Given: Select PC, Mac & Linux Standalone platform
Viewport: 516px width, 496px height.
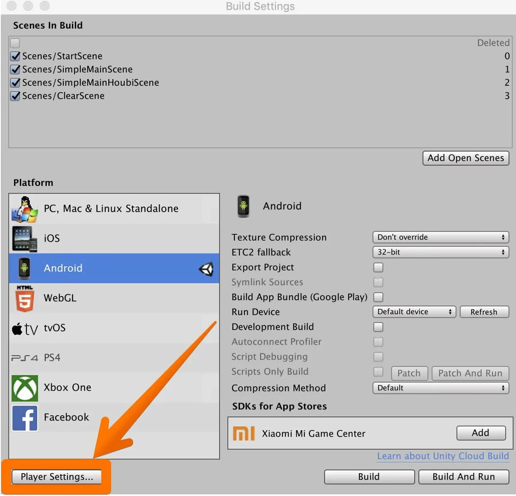Looking at the screenshot, I should pos(114,209).
